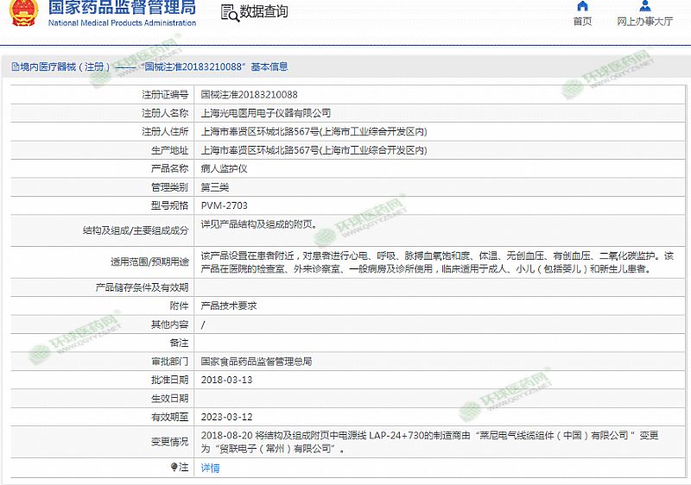
Task: Click the product name 病人监护仪 cell
Action: pyautogui.click(x=224, y=168)
